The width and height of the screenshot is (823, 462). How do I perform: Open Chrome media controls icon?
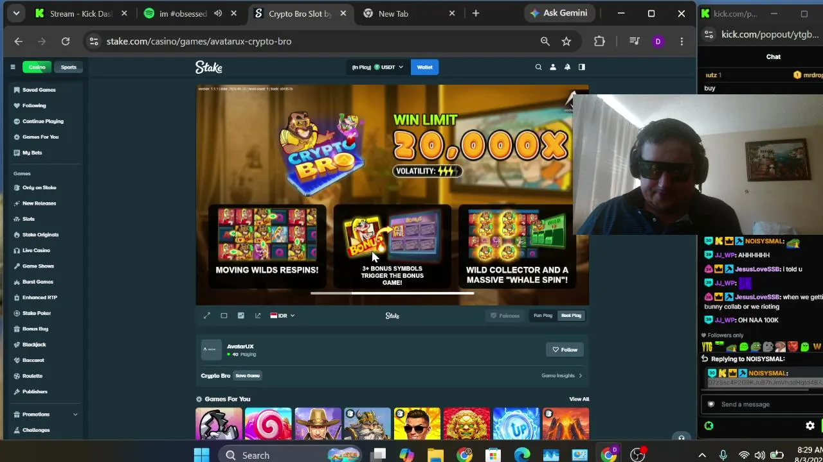click(635, 41)
